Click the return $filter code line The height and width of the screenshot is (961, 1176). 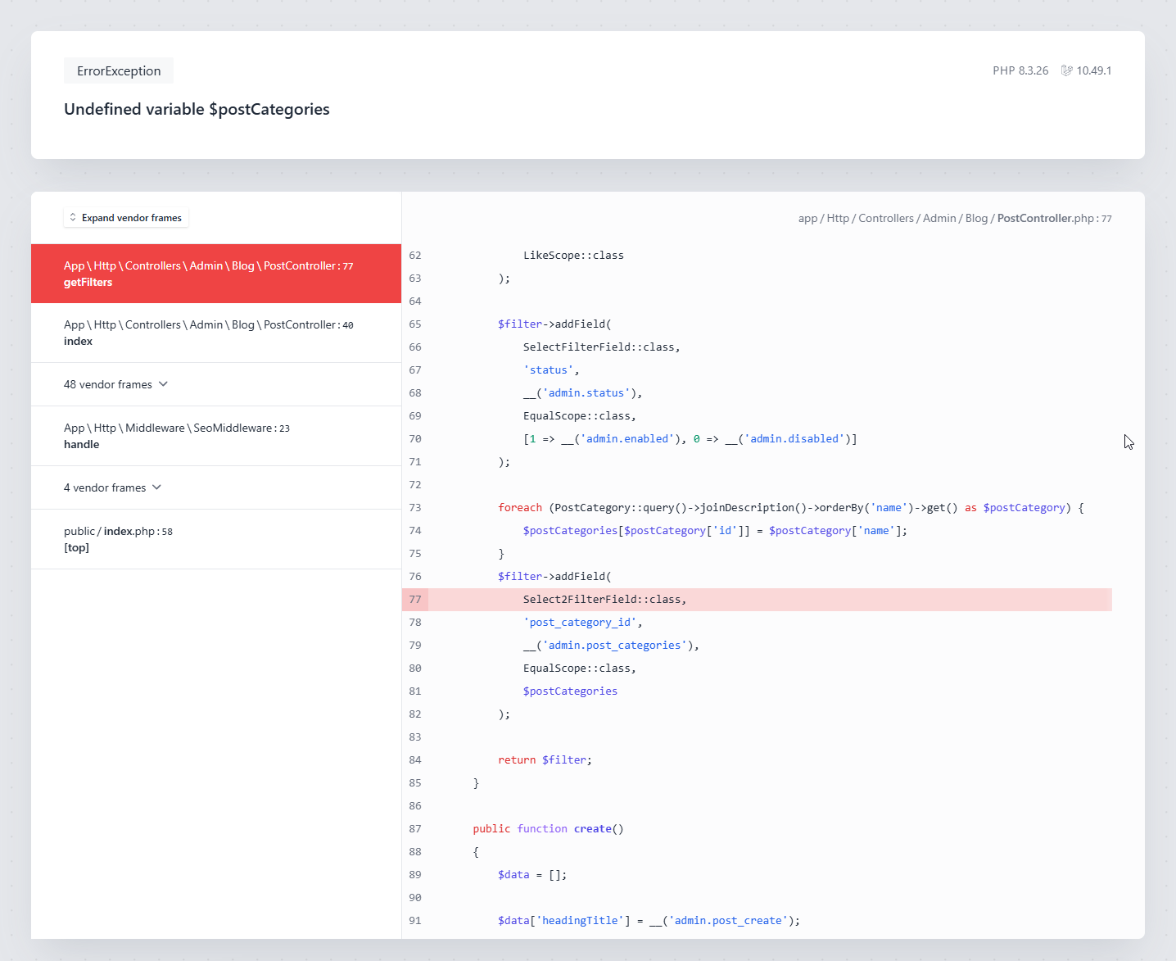point(545,760)
